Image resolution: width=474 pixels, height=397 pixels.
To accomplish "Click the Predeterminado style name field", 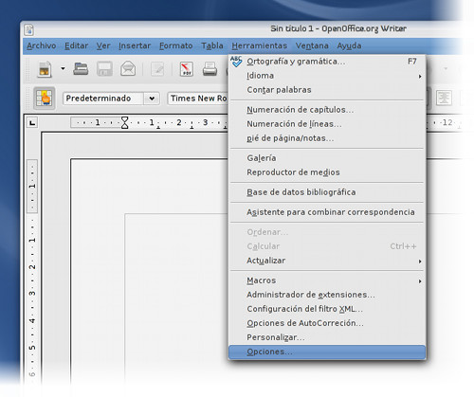I will pyautogui.click(x=103, y=99).
